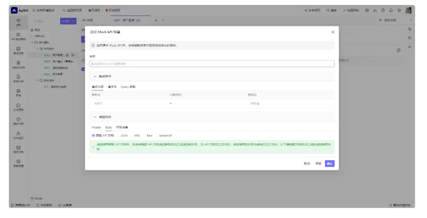Screen dimensions: 427x218
Task: Click the back to list link
Action: point(72,10)
